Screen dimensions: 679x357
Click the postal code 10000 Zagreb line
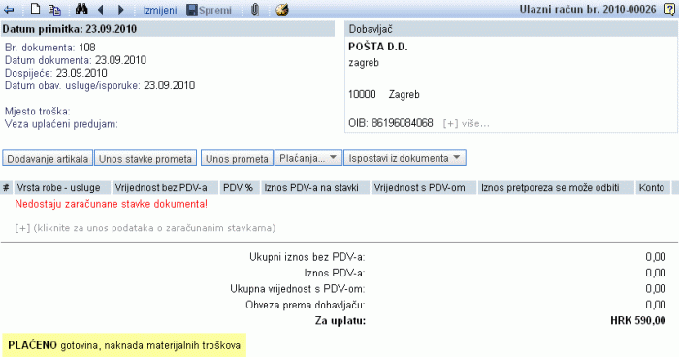click(x=384, y=94)
